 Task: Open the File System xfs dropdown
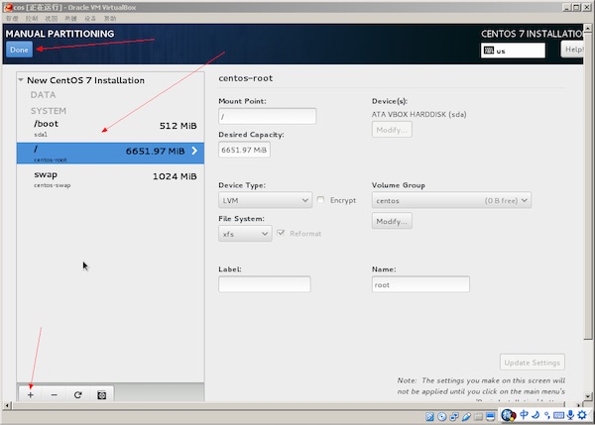pyautogui.click(x=245, y=234)
